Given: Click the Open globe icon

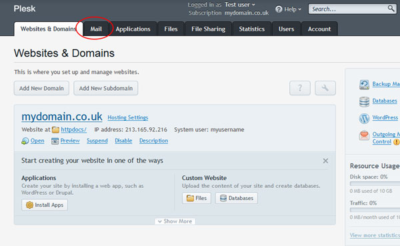Looking at the screenshot, I should pyautogui.click(x=25, y=141).
